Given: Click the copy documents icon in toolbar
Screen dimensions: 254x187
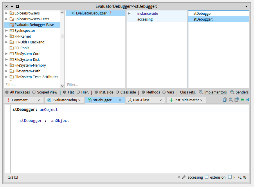Looking at the screenshot, I should pos(225,100).
